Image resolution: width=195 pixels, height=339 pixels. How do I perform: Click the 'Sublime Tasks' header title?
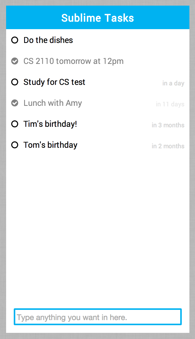click(97, 18)
